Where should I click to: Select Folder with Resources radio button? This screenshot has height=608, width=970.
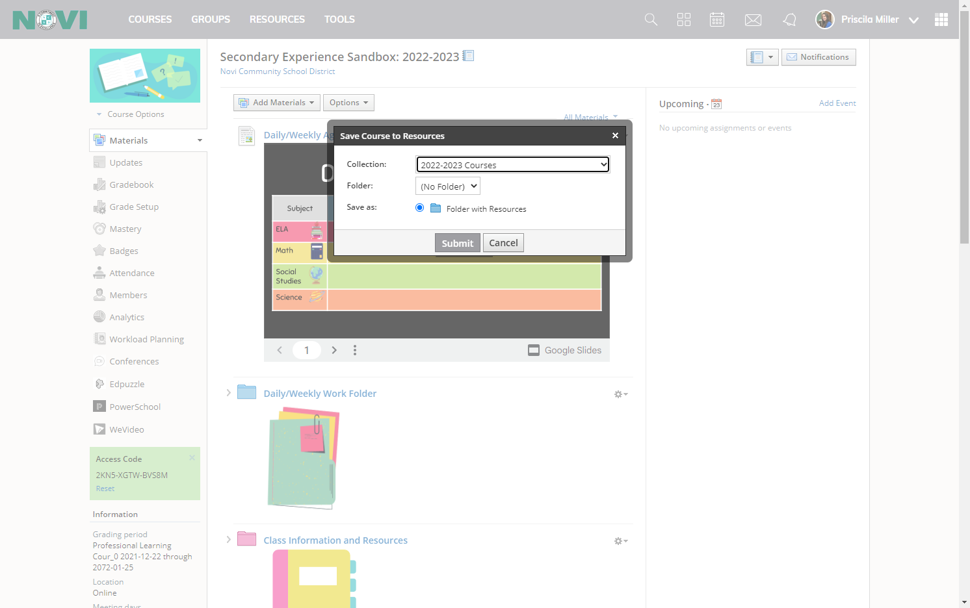click(419, 208)
